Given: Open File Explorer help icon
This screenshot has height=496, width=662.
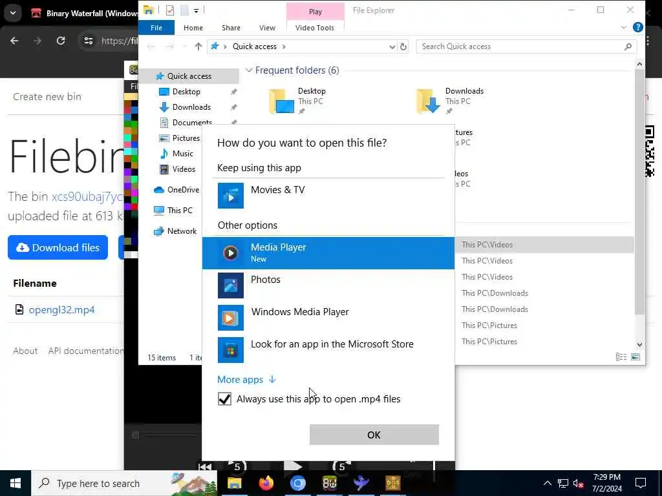Looking at the screenshot, I should point(638,27).
